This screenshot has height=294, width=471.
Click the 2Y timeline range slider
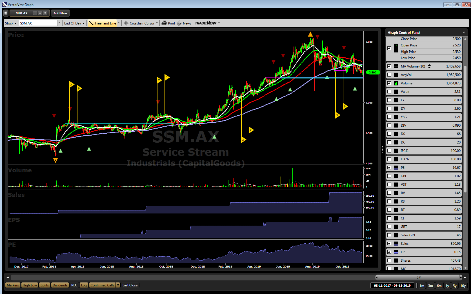419,277
